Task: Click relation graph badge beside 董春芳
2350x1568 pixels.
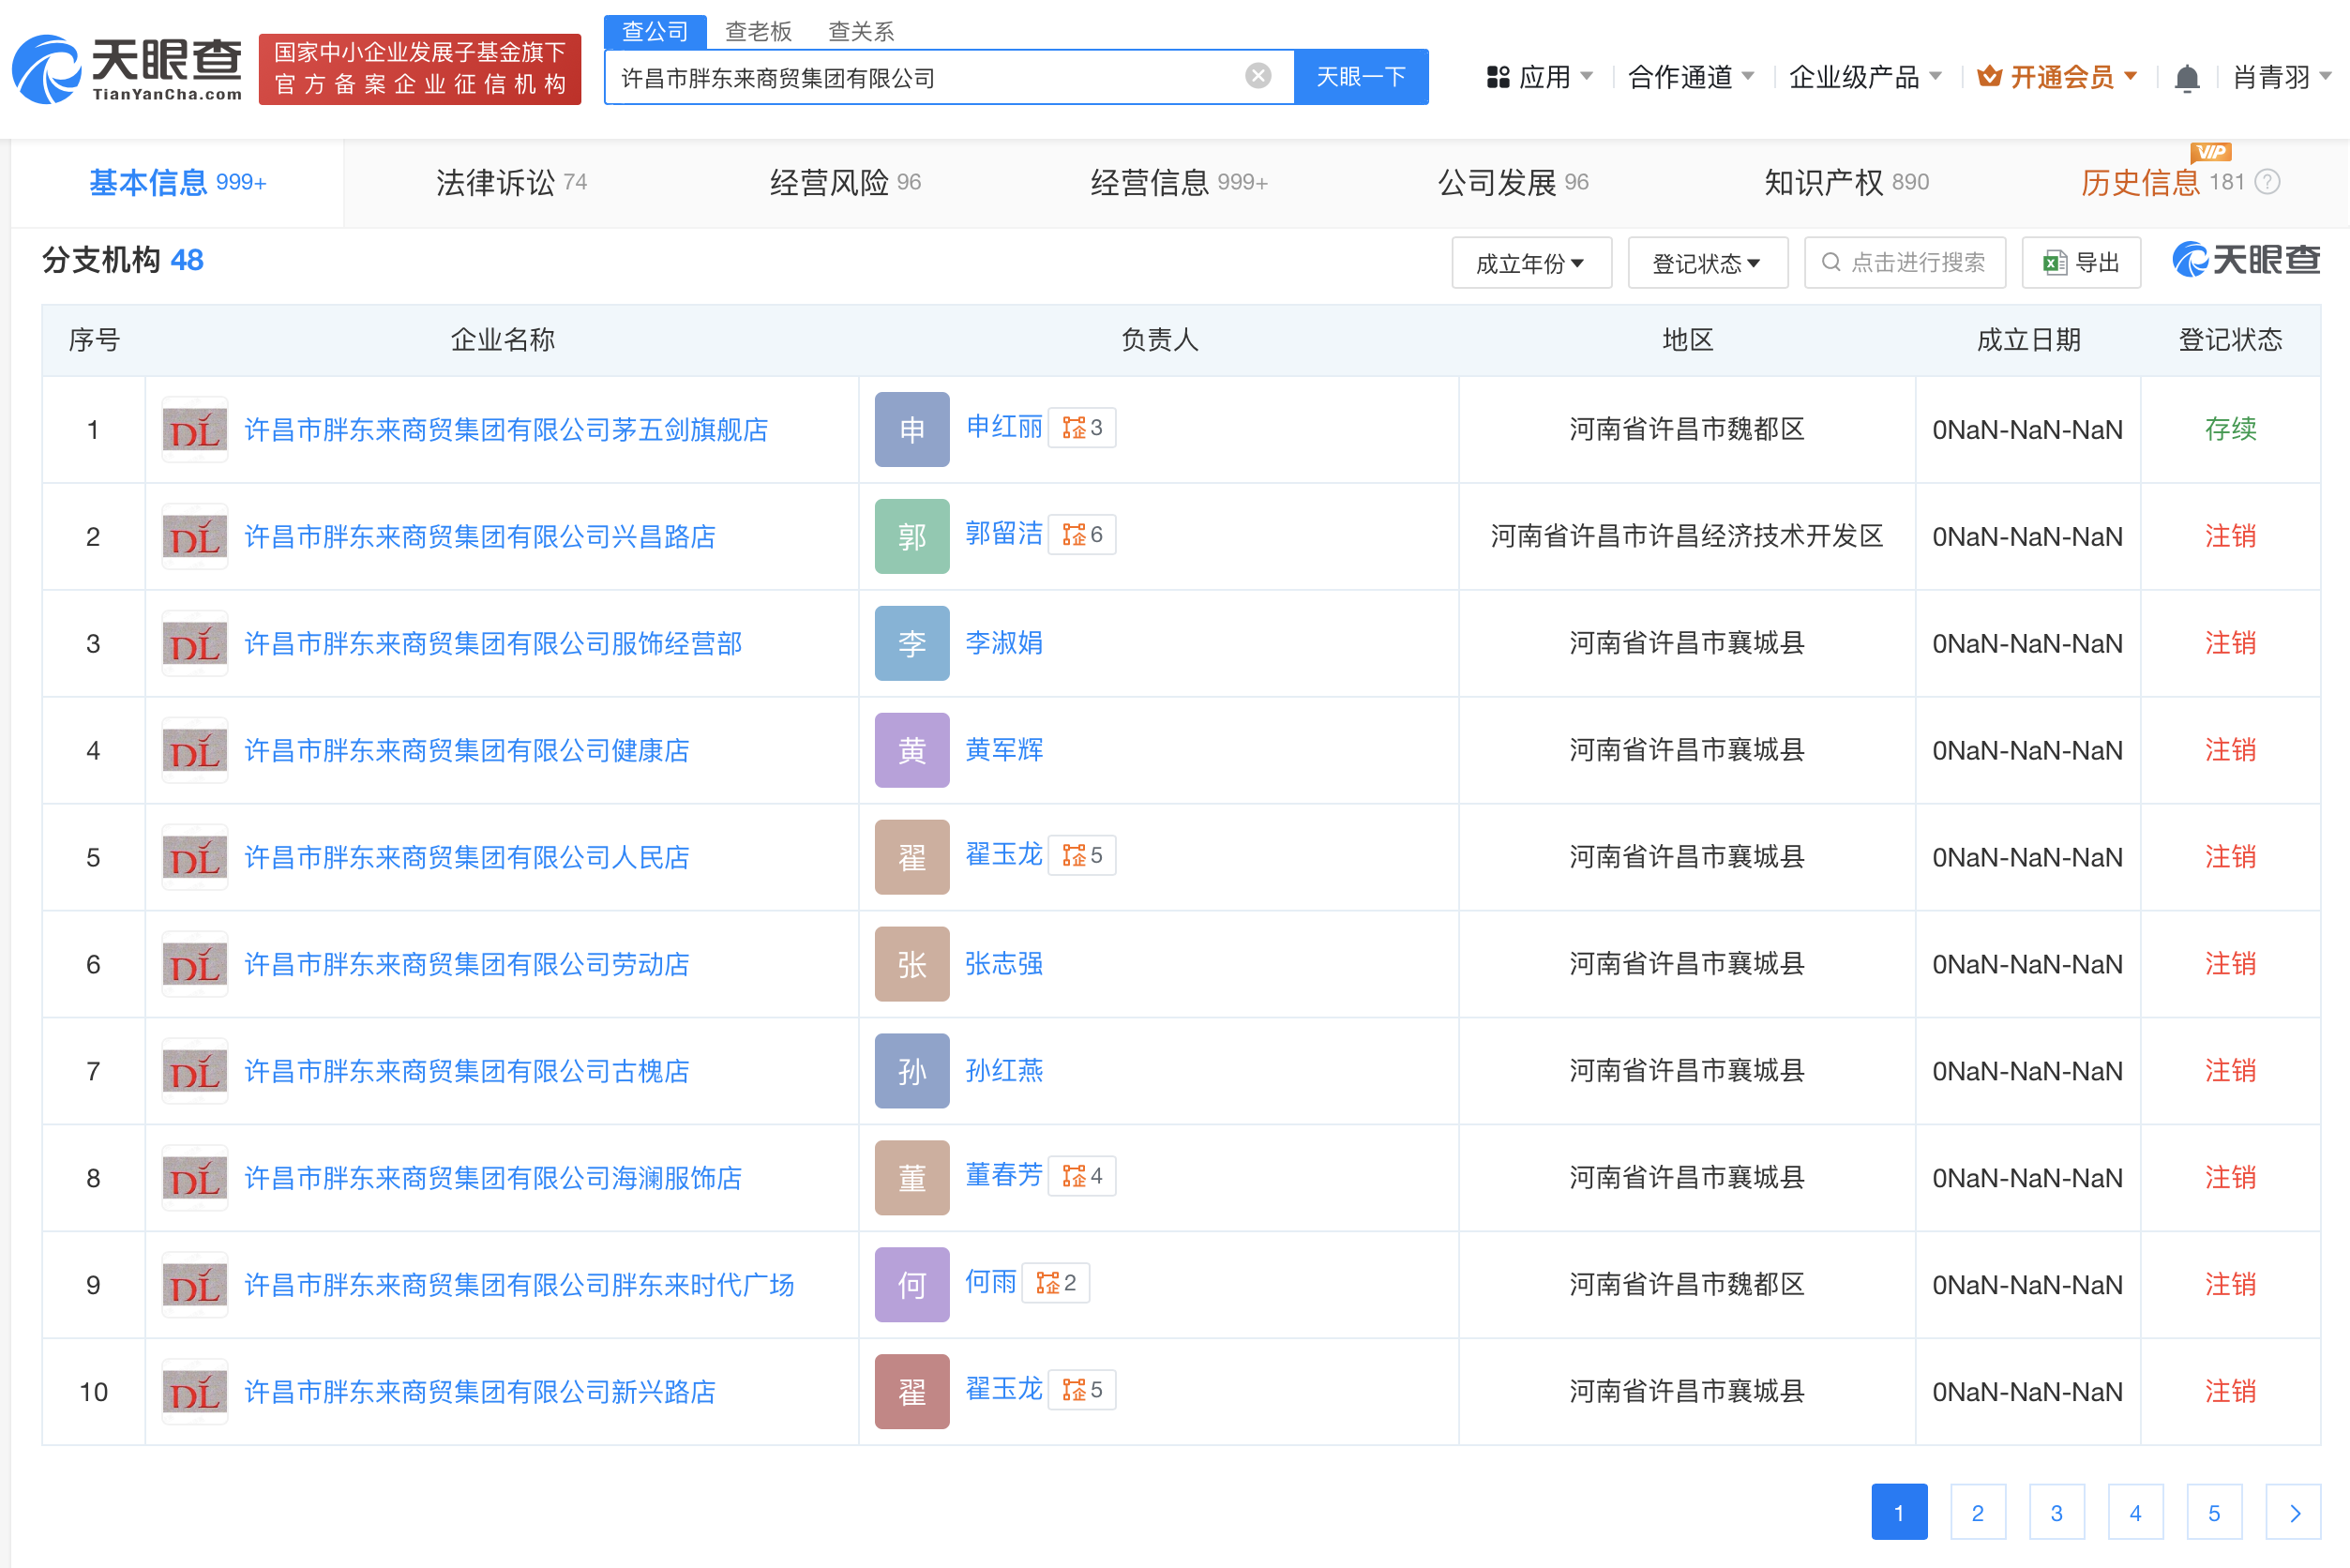Action: click(1082, 1176)
